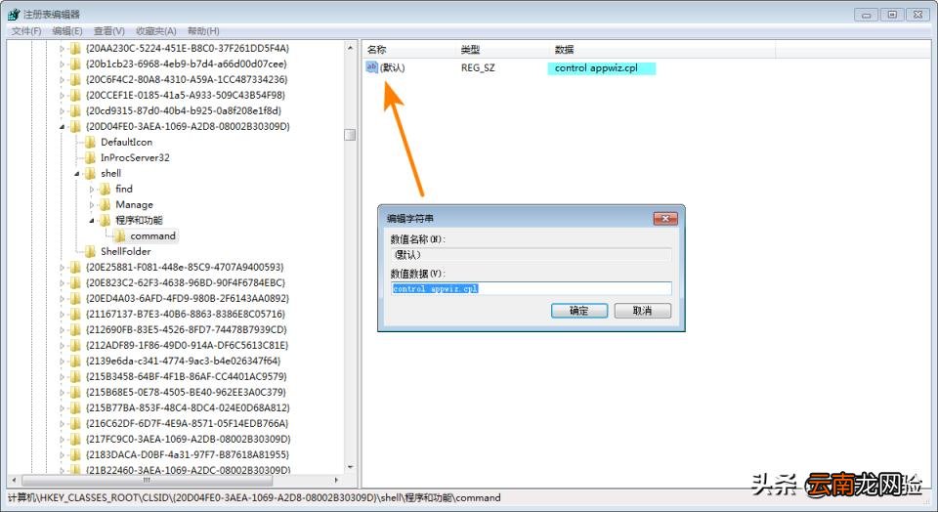This screenshot has width=938, height=512.
Task: Click the {20cd9315-87d0-40b4-b925-0a8f208e1f8d} folder icon
Action: click(75, 110)
